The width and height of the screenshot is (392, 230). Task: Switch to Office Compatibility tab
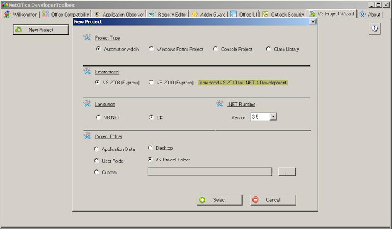(66, 14)
